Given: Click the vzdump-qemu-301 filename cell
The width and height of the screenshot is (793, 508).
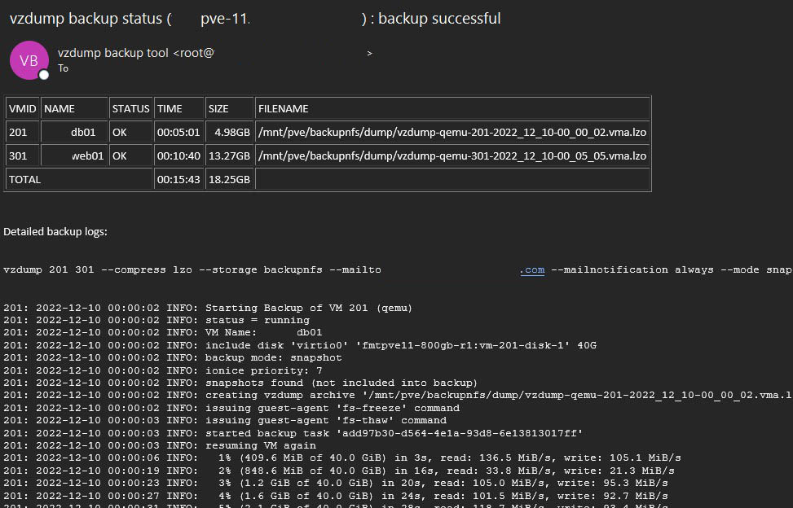Looking at the screenshot, I should 452,155.
